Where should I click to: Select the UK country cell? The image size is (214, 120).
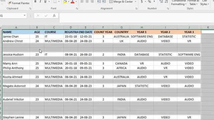[121, 41]
